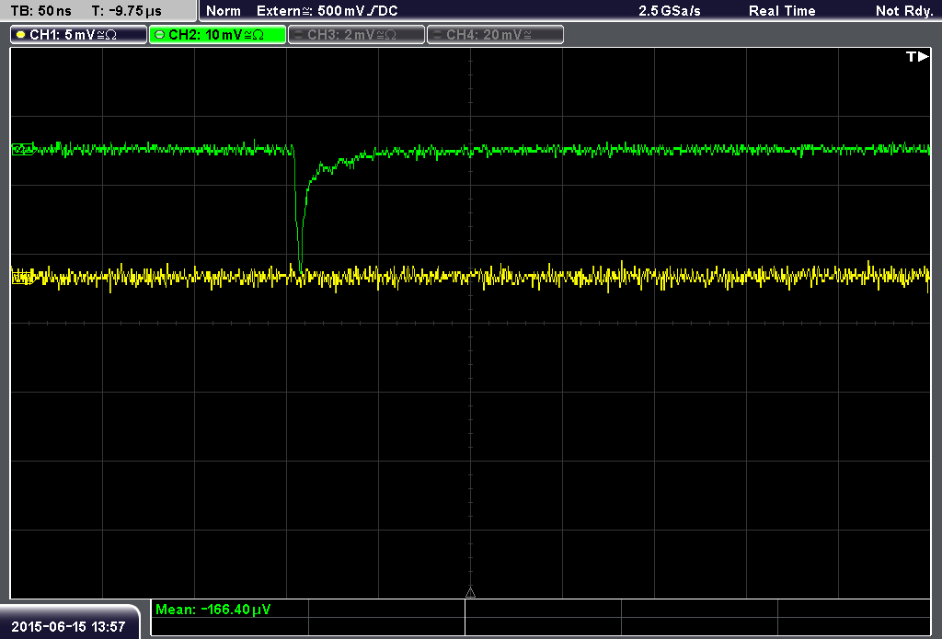942x639 pixels.
Task: Toggle the yellow CH1 indicator dot
Action: click(x=21, y=35)
